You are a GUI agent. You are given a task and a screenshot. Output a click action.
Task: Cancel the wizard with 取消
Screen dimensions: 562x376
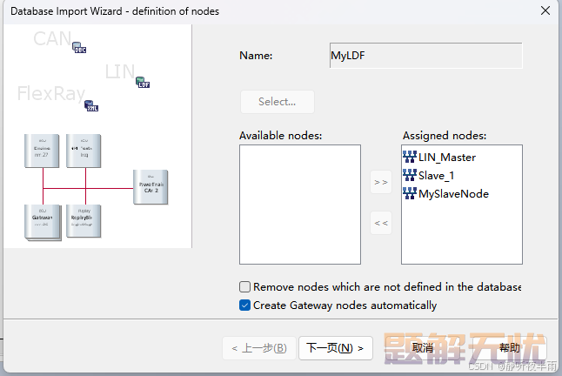pos(423,348)
